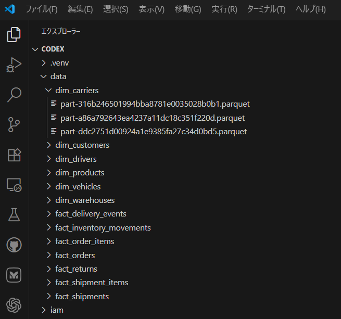Select the fact_shipment_items folder name
This screenshot has width=341, height=319.
pos(92,283)
